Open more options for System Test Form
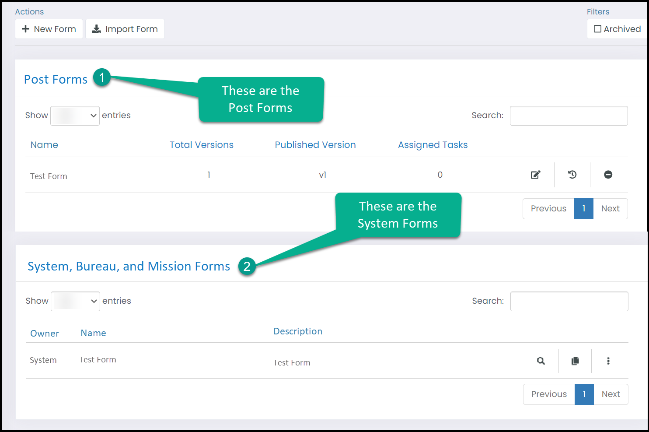 (x=608, y=361)
